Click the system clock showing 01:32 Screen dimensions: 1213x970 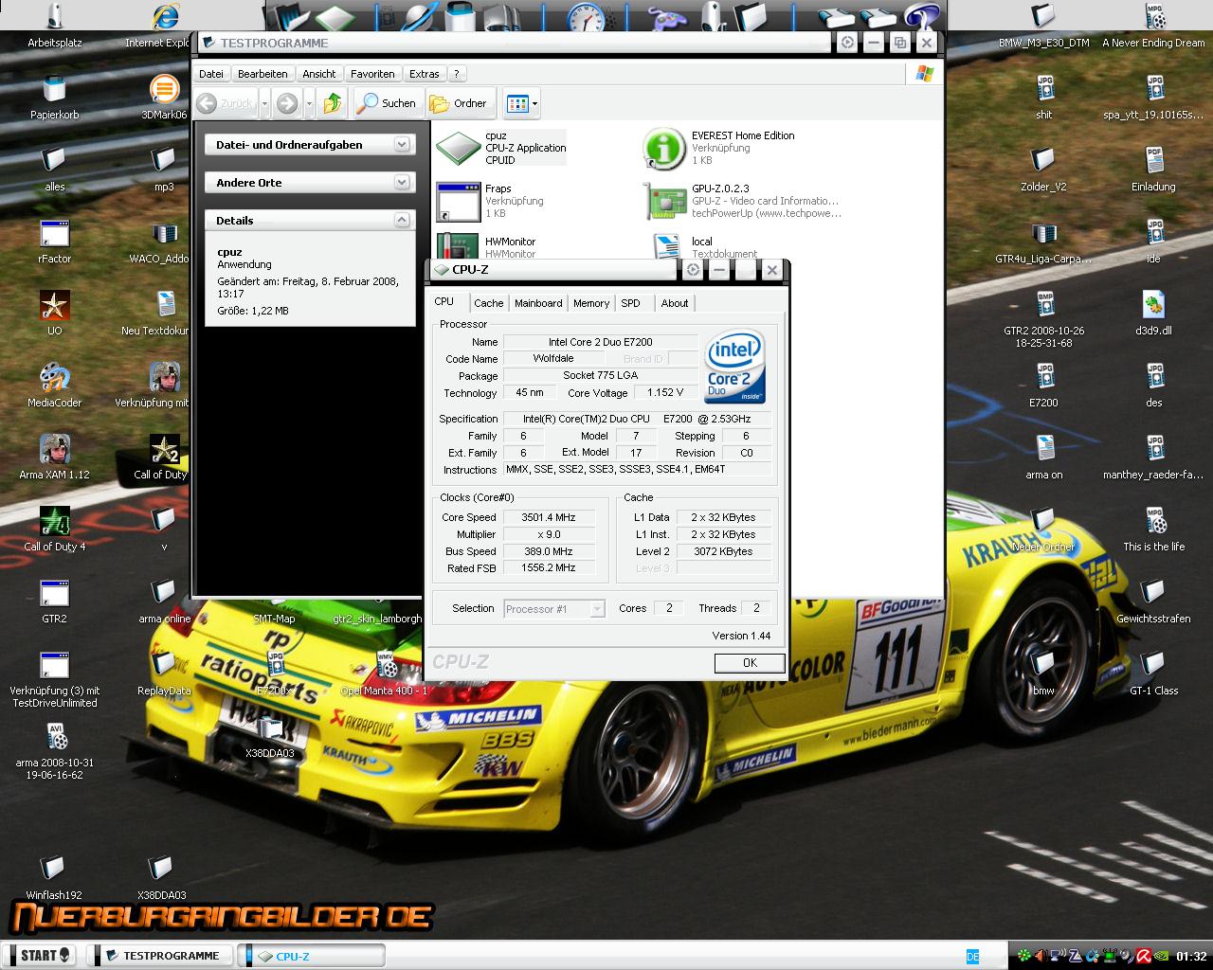click(1191, 956)
